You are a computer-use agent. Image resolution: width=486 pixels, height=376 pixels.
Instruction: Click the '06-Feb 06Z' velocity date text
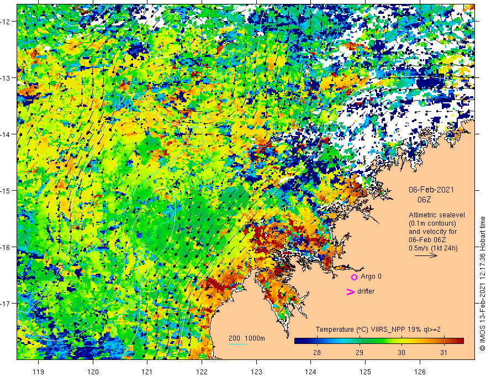coord(427,240)
